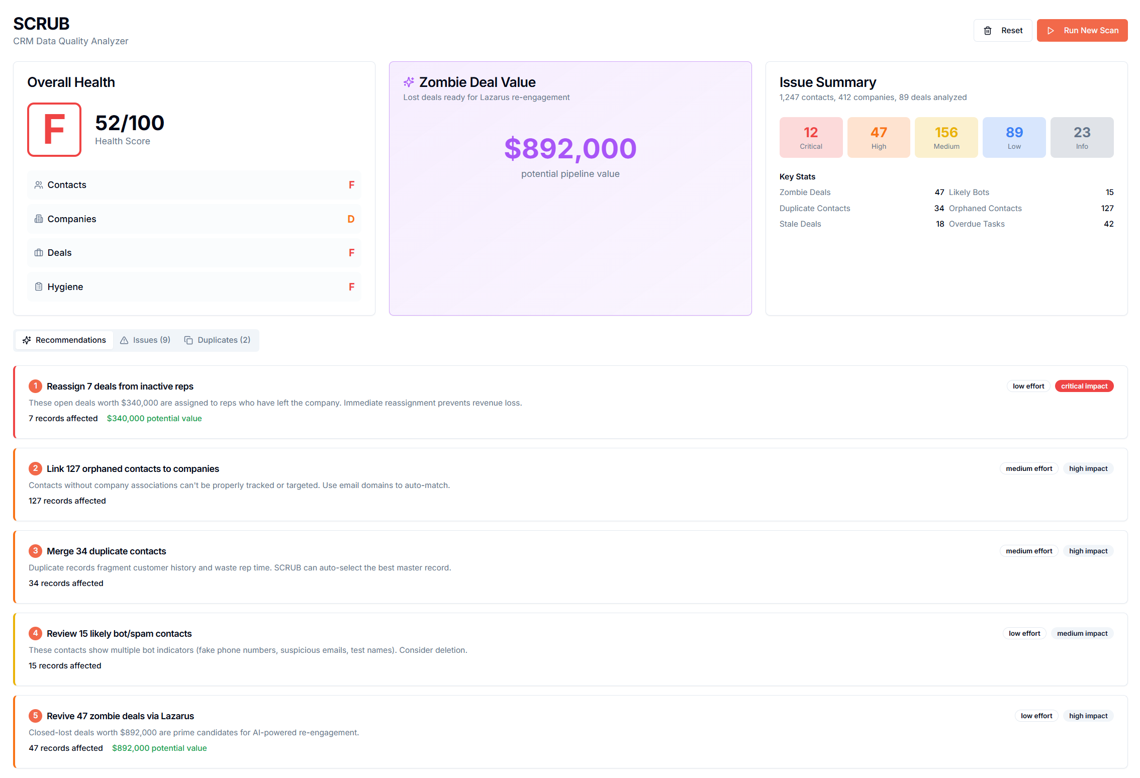Click the warning triangle icon on Issues tab
This screenshot has height=778, width=1140.
click(x=124, y=340)
